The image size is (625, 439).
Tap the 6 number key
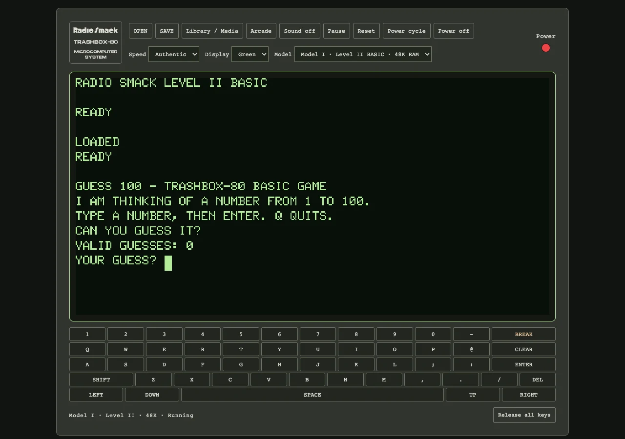pyautogui.click(x=279, y=334)
